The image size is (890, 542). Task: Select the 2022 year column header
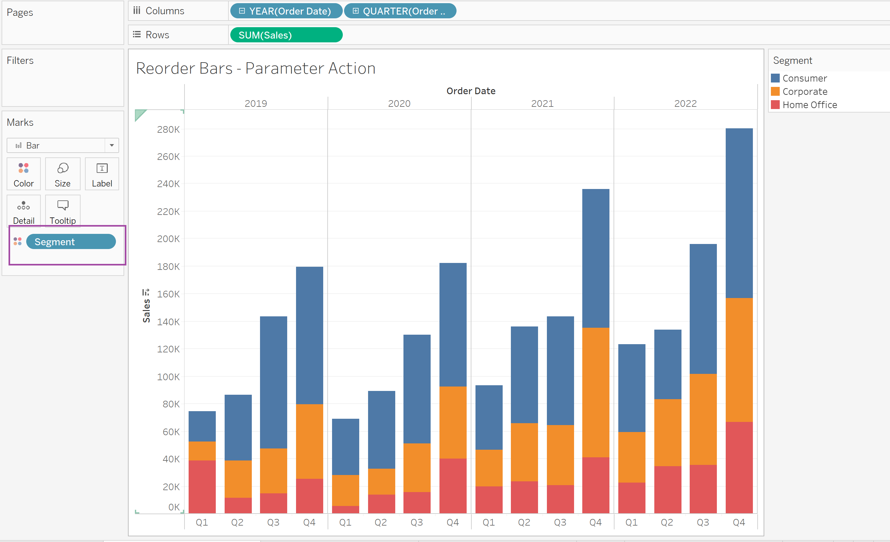click(685, 103)
